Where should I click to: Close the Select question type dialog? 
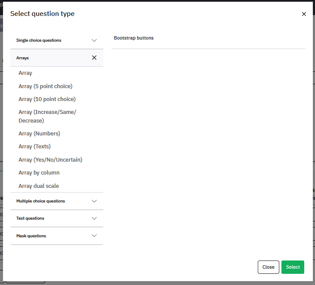pos(304,14)
